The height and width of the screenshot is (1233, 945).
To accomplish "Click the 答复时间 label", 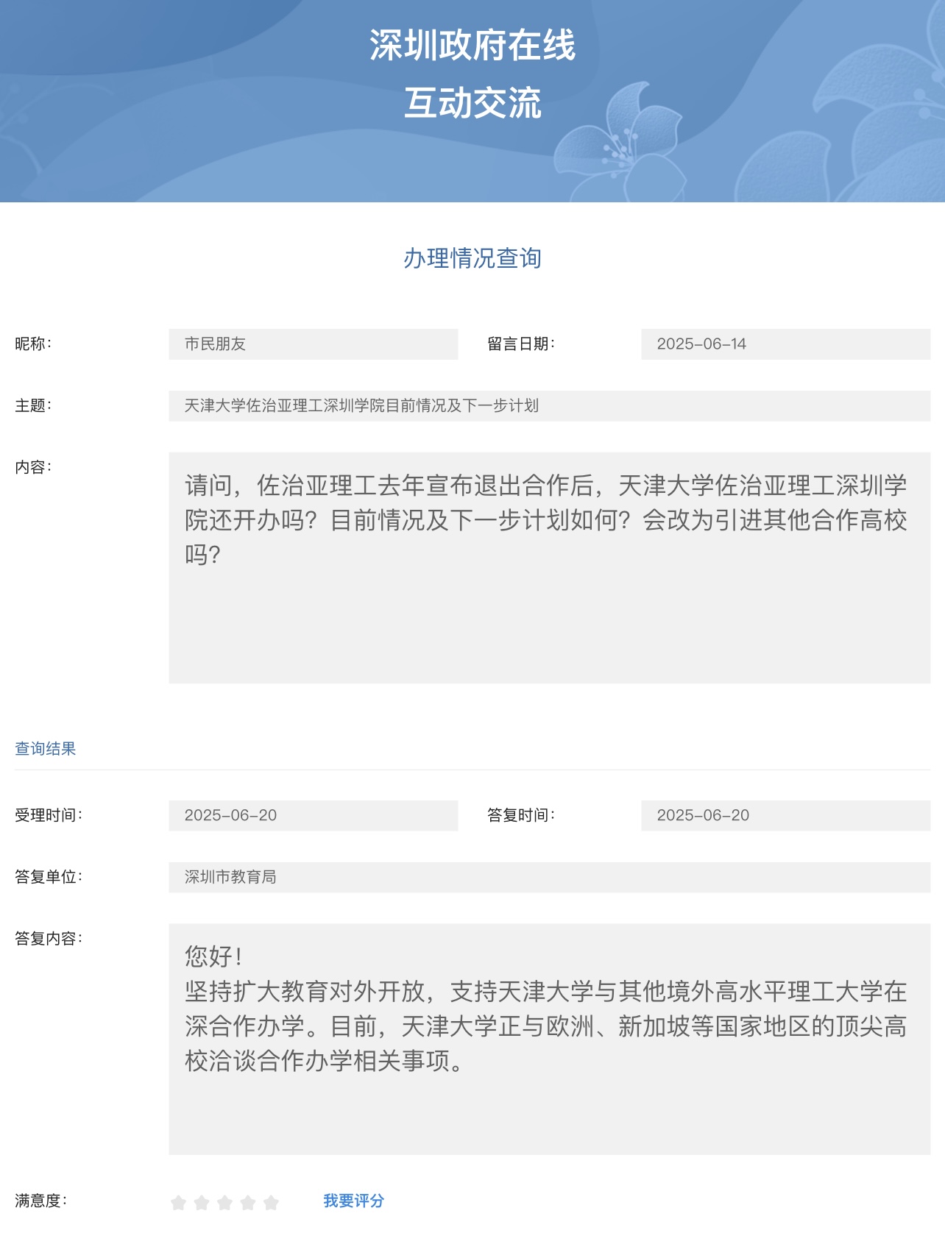I will click(x=521, y=815).
